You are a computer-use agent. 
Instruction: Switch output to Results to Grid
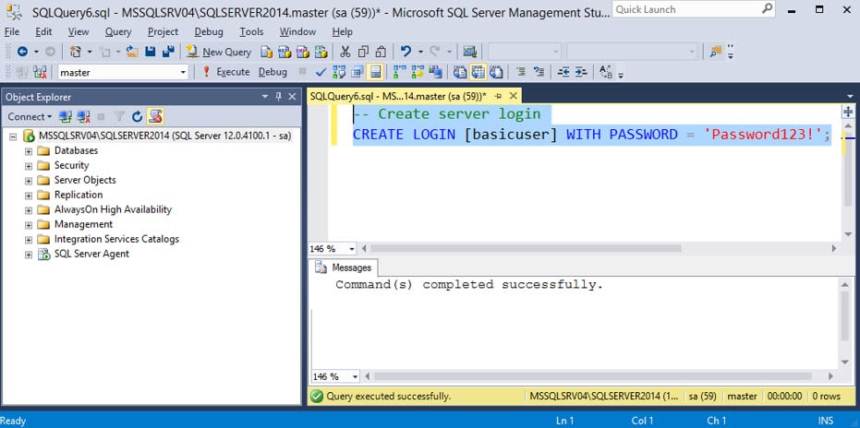pos(478,72)
